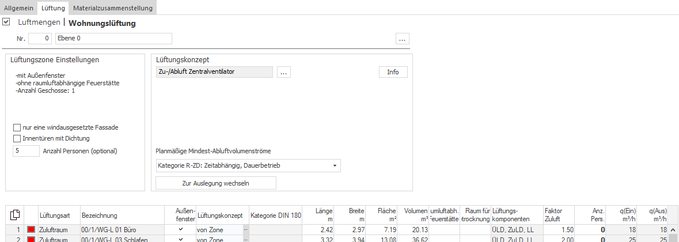Screen dimensions: 679x242
Task: Toggle Außenfenster checkmark for Schlafen row
Action: click(x=181, y=239)
